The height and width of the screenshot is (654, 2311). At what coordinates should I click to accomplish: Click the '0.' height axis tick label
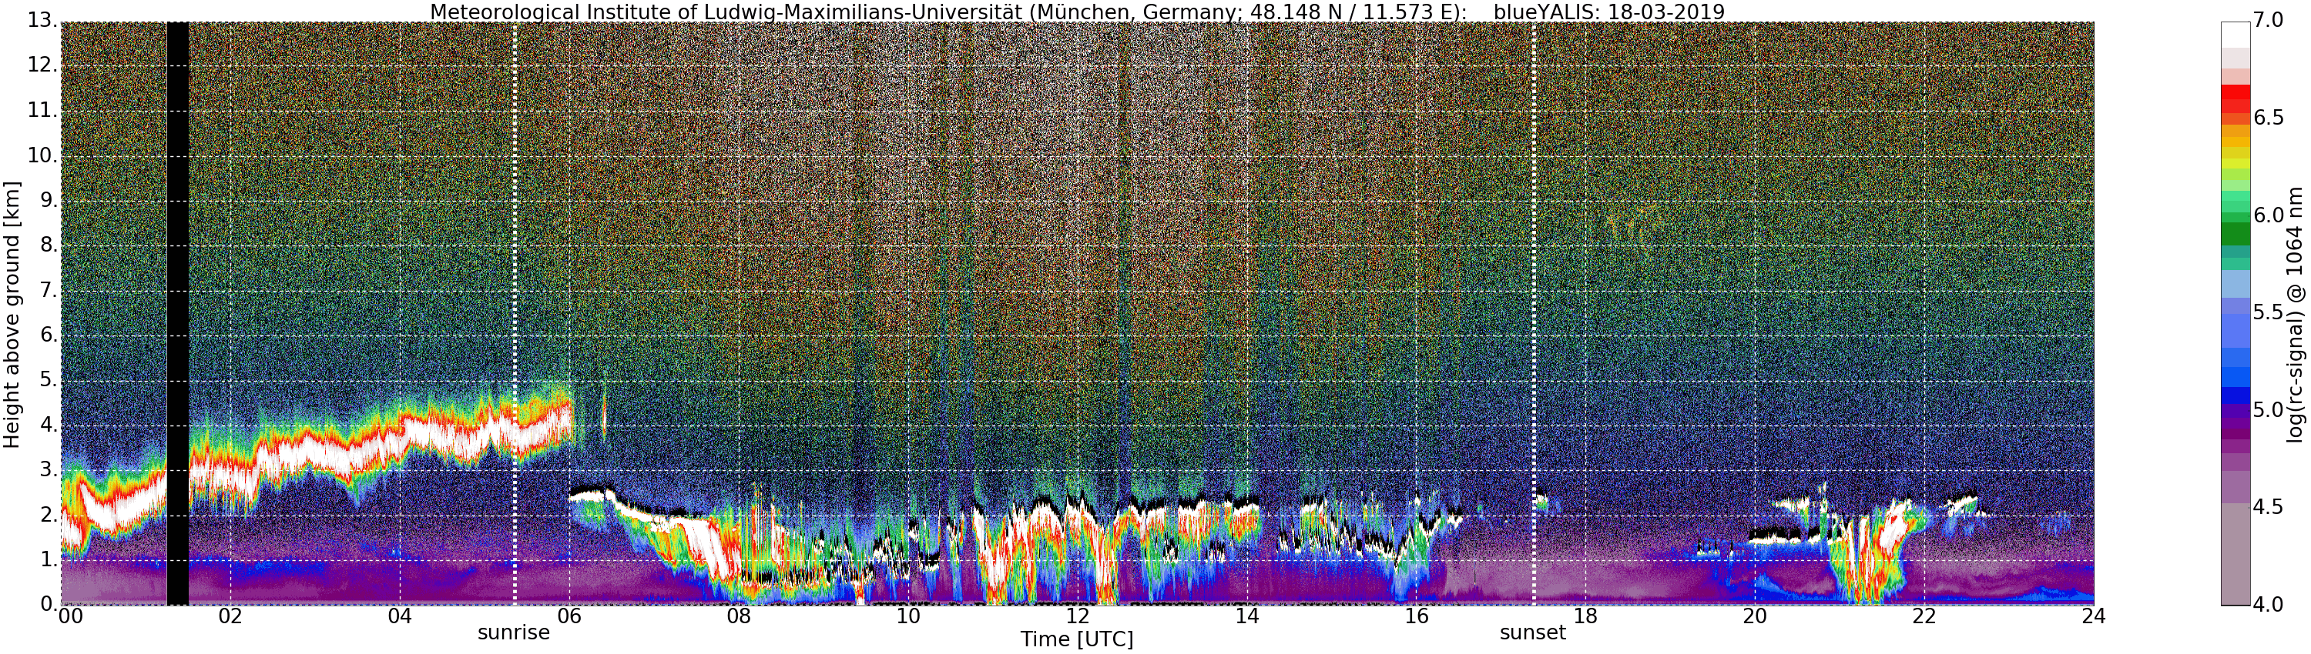48,603
